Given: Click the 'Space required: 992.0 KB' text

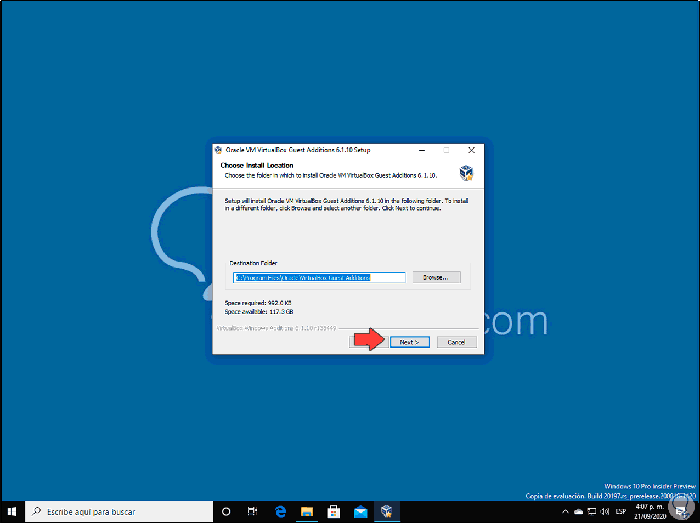Looking at the screenshot, I should tap(258, 303).
